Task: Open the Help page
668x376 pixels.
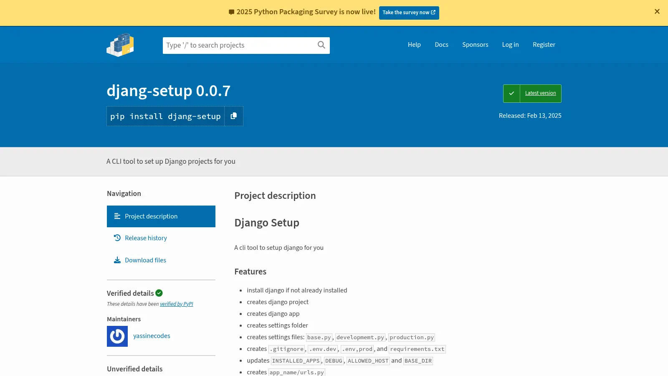Action: [x=414, y=45]
